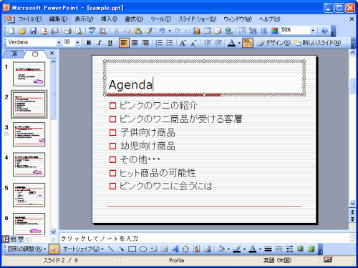Insert a hyperlink using globe icon
Image resolution: width=358 pixels, height=268 pixels.
pos(229,31)
